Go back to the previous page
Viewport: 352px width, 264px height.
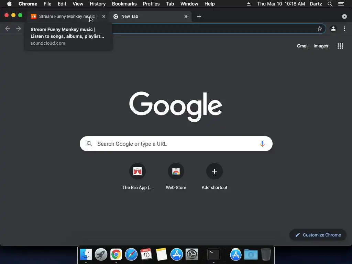[8, 29]
